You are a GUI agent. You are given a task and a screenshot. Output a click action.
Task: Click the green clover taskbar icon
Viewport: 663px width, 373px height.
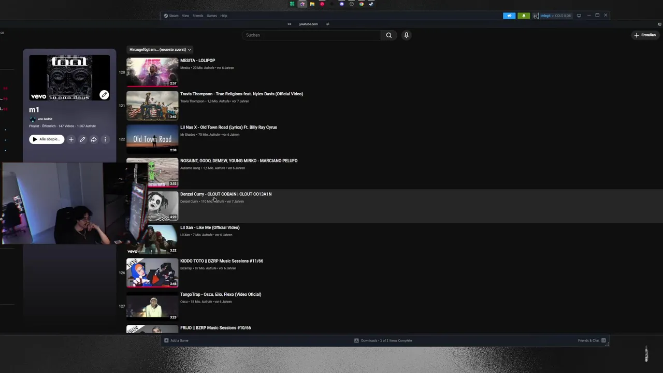click(292, 4)
